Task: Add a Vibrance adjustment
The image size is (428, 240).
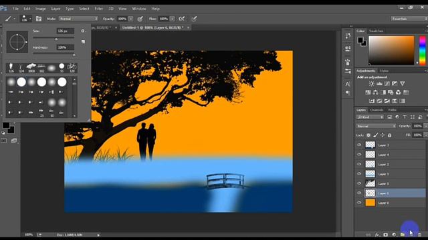Action: (x=403, y=84)
